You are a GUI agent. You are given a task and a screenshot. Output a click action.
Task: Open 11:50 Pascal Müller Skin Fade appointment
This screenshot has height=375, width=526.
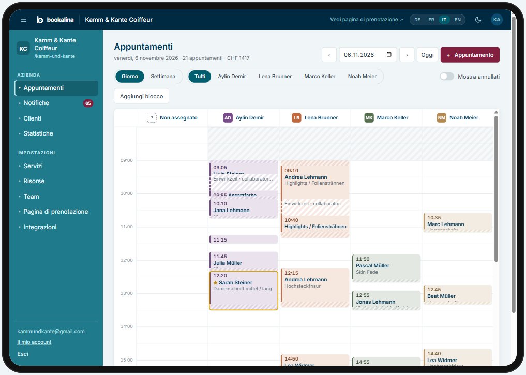(x=386, y=268)
